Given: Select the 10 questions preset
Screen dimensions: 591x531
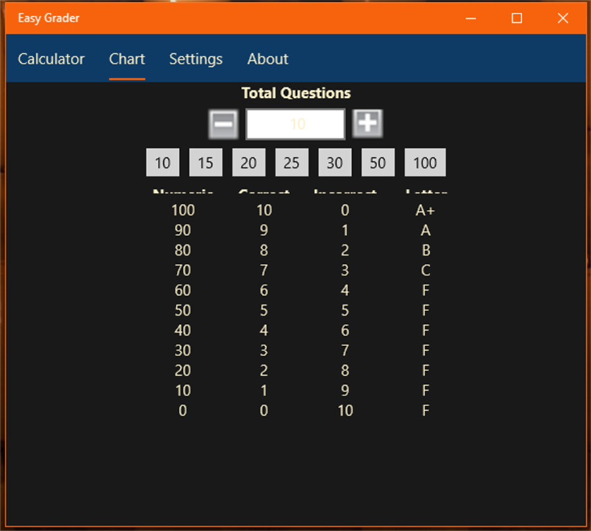Looking at the screenshot, I should point(162,162).
